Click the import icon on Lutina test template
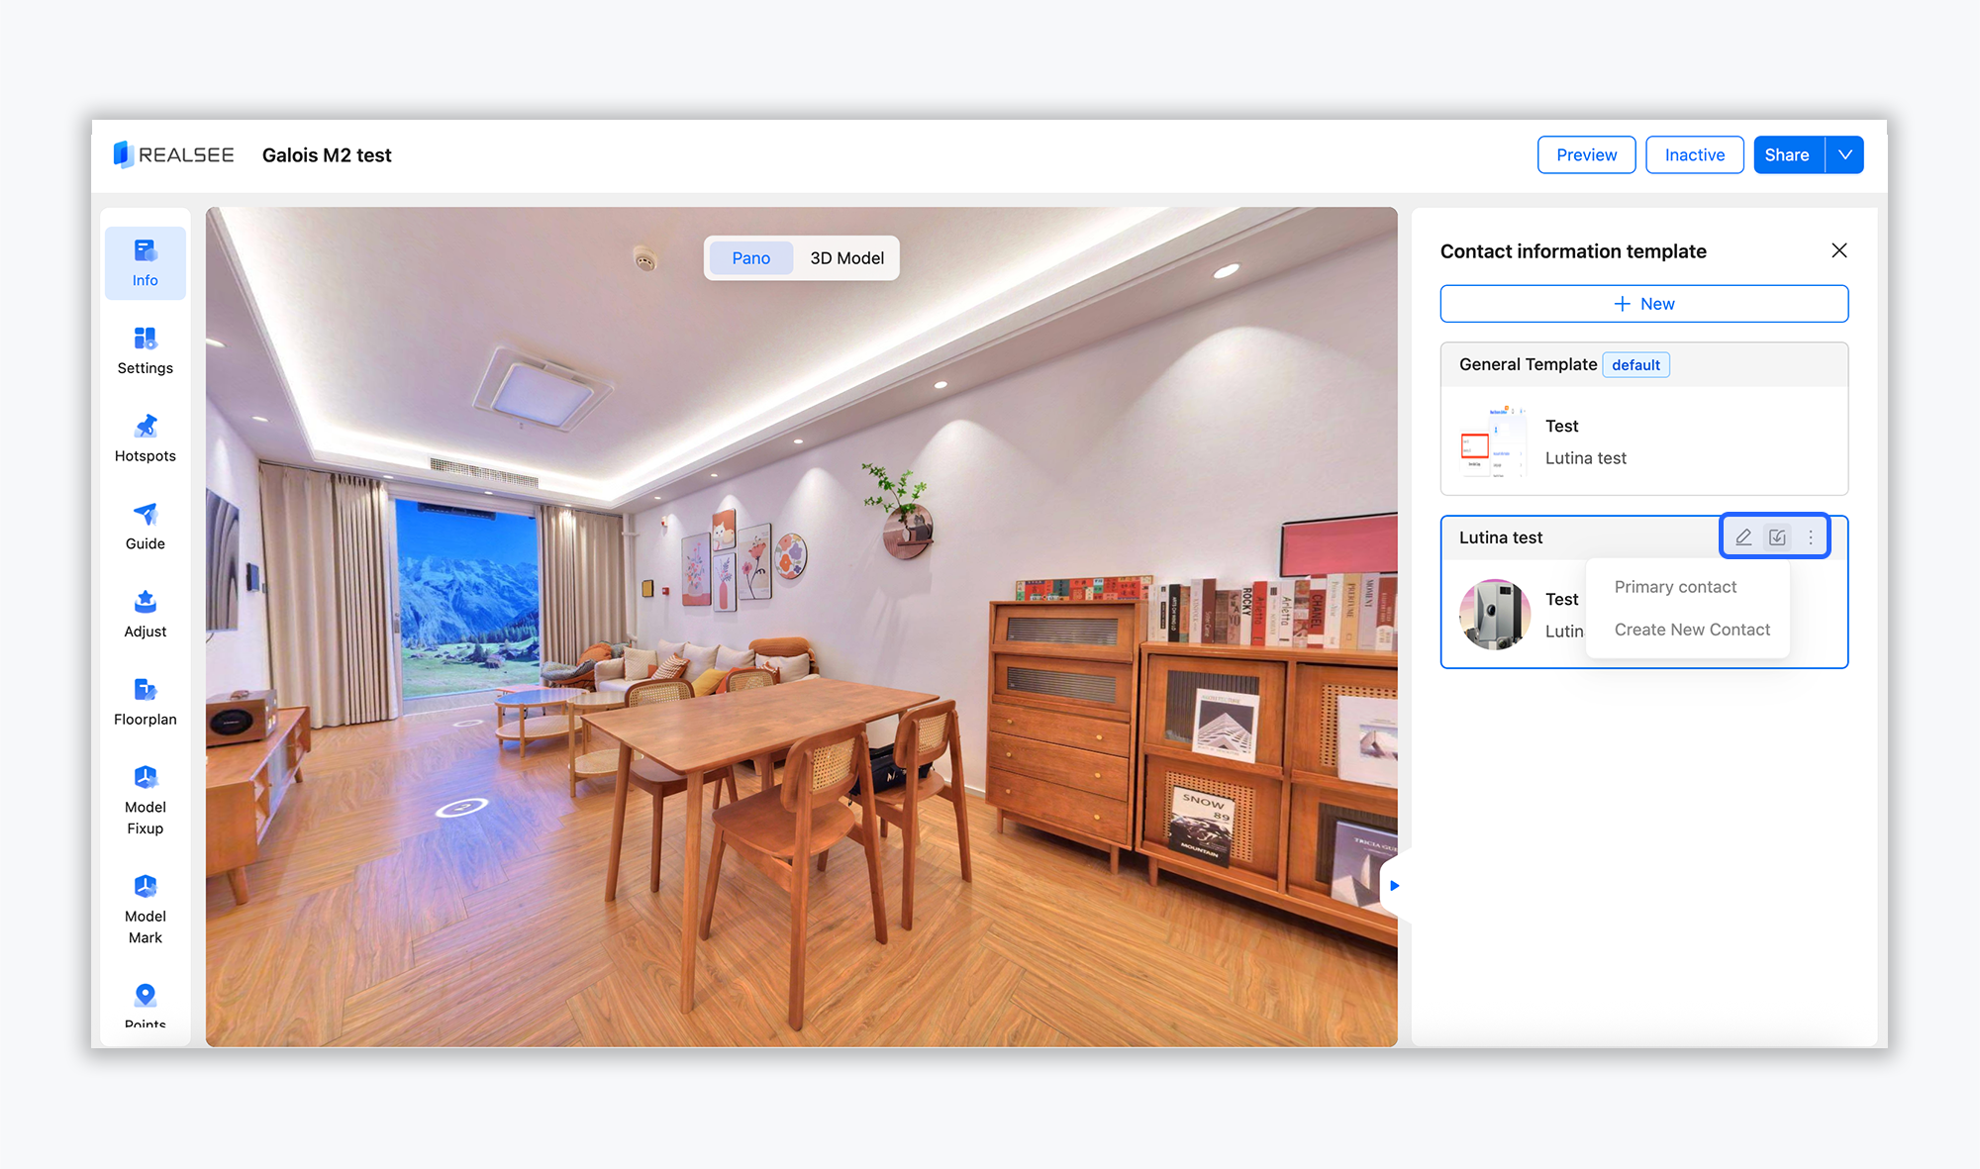The width and height of the screenshot is (1980, 1169). coord(1777,536)
